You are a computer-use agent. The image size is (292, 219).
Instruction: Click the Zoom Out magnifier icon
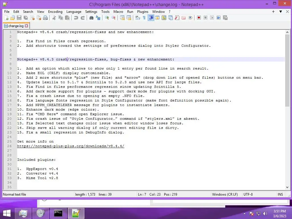113,18
